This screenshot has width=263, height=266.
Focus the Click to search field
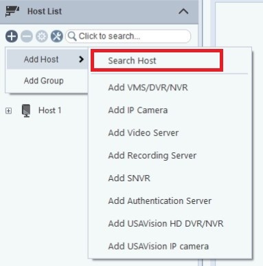click(x=128, y=37)
